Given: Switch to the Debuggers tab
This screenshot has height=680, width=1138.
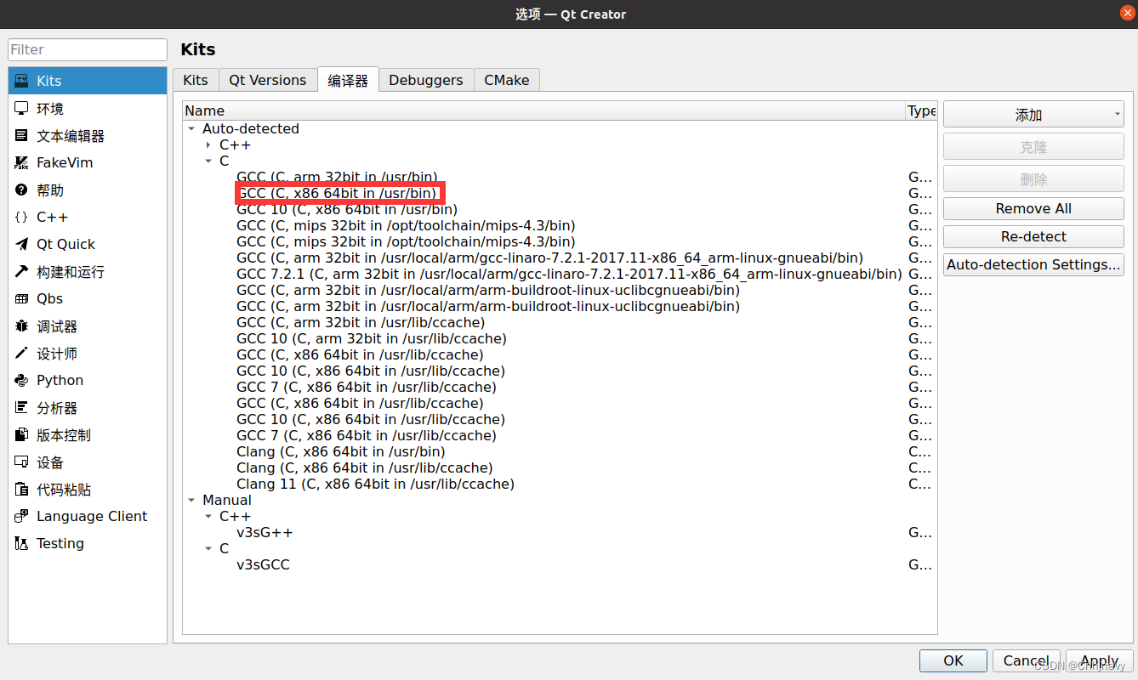Looking at the screenshot, I should click(425, 79).
